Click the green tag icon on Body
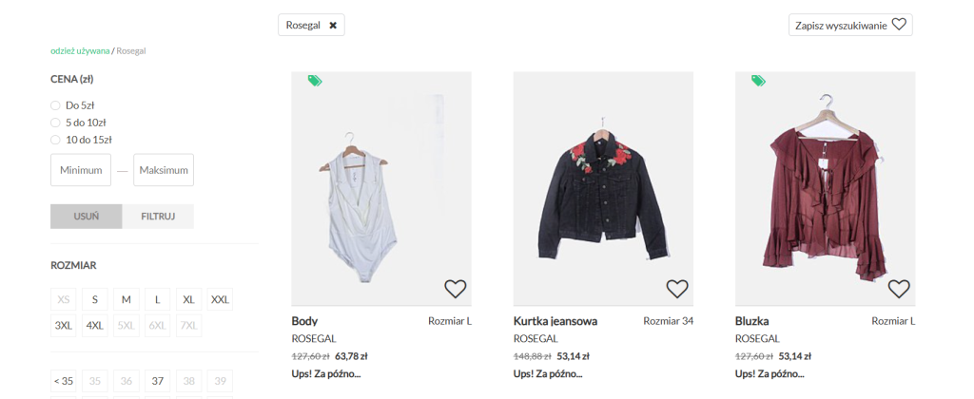The width and height of the screenshot is (974, 399). 315,81
